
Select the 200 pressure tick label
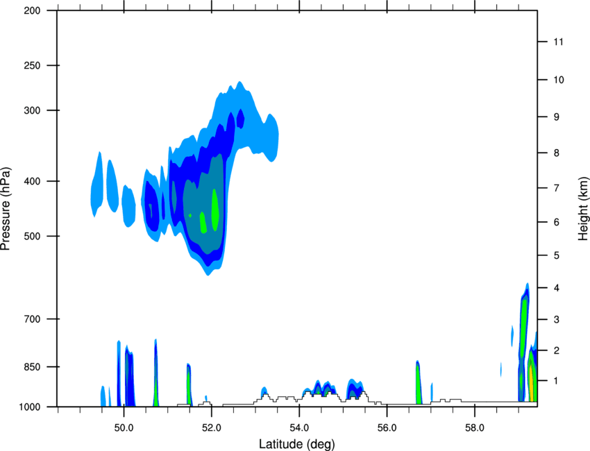(32, 10)
